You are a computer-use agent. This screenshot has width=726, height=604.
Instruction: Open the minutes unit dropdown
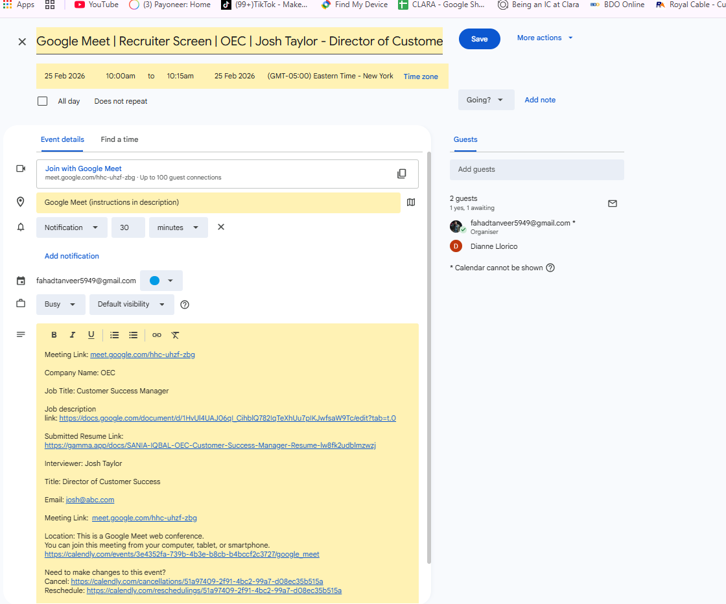(x=178, y=227)
